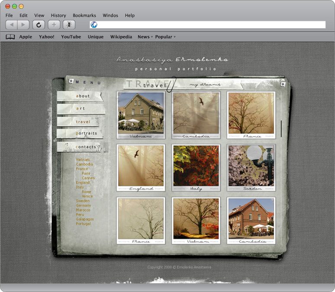Click the bug report ant icon
The image size is (335, 292).
(69, 25)
